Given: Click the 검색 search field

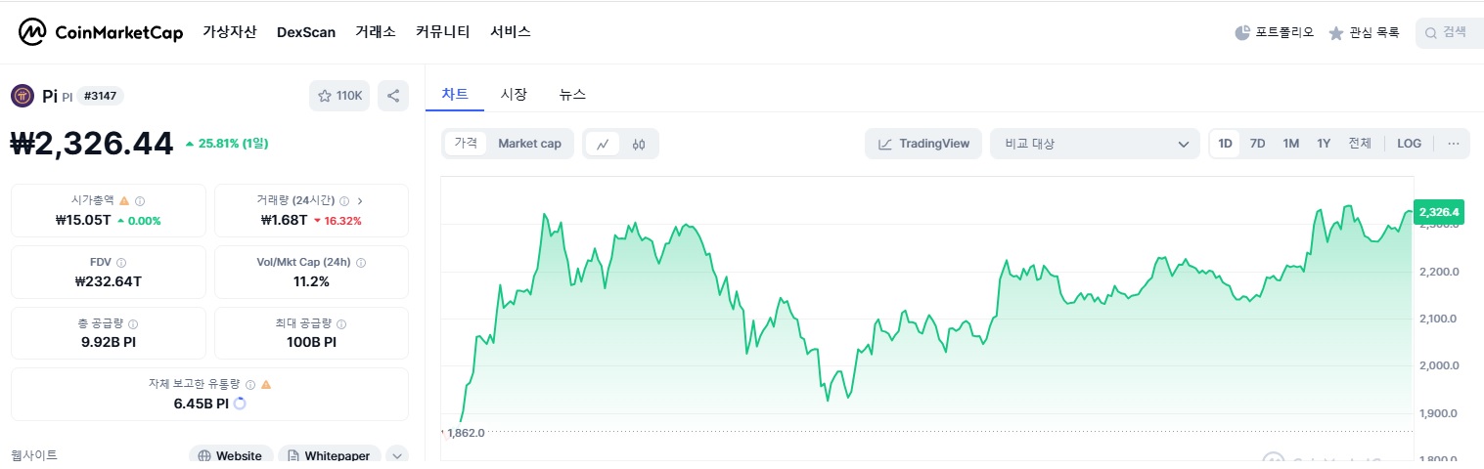Looking at the screenshot, I should [x=1450, y=32].
